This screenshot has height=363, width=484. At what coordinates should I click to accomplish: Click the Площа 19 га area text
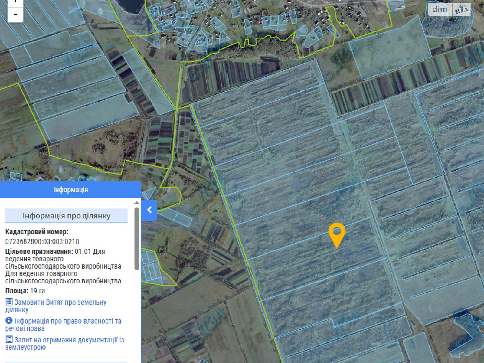click(x=25, y=291)
